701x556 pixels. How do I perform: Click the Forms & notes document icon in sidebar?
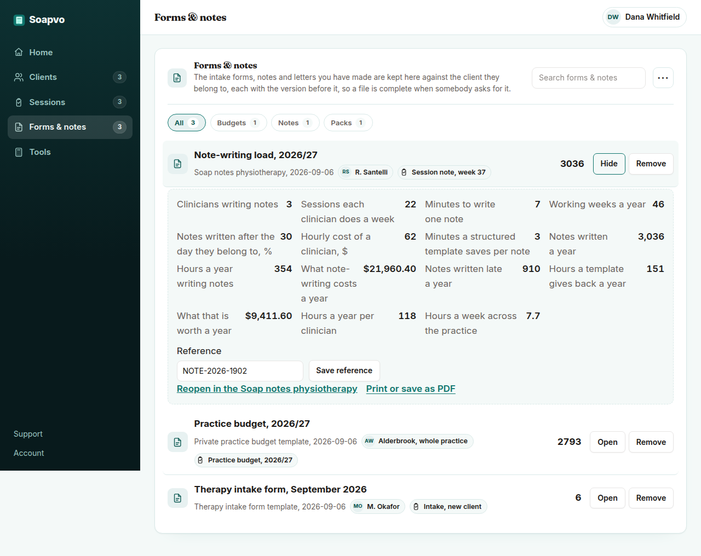pos(19,127)
